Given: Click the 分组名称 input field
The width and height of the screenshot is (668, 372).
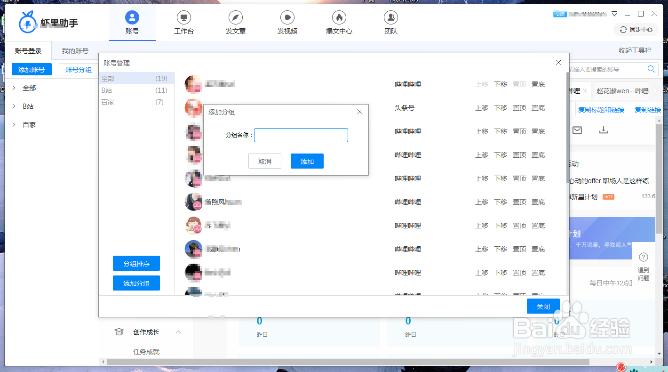Looking at the screenshot, I should pos(301,135).
